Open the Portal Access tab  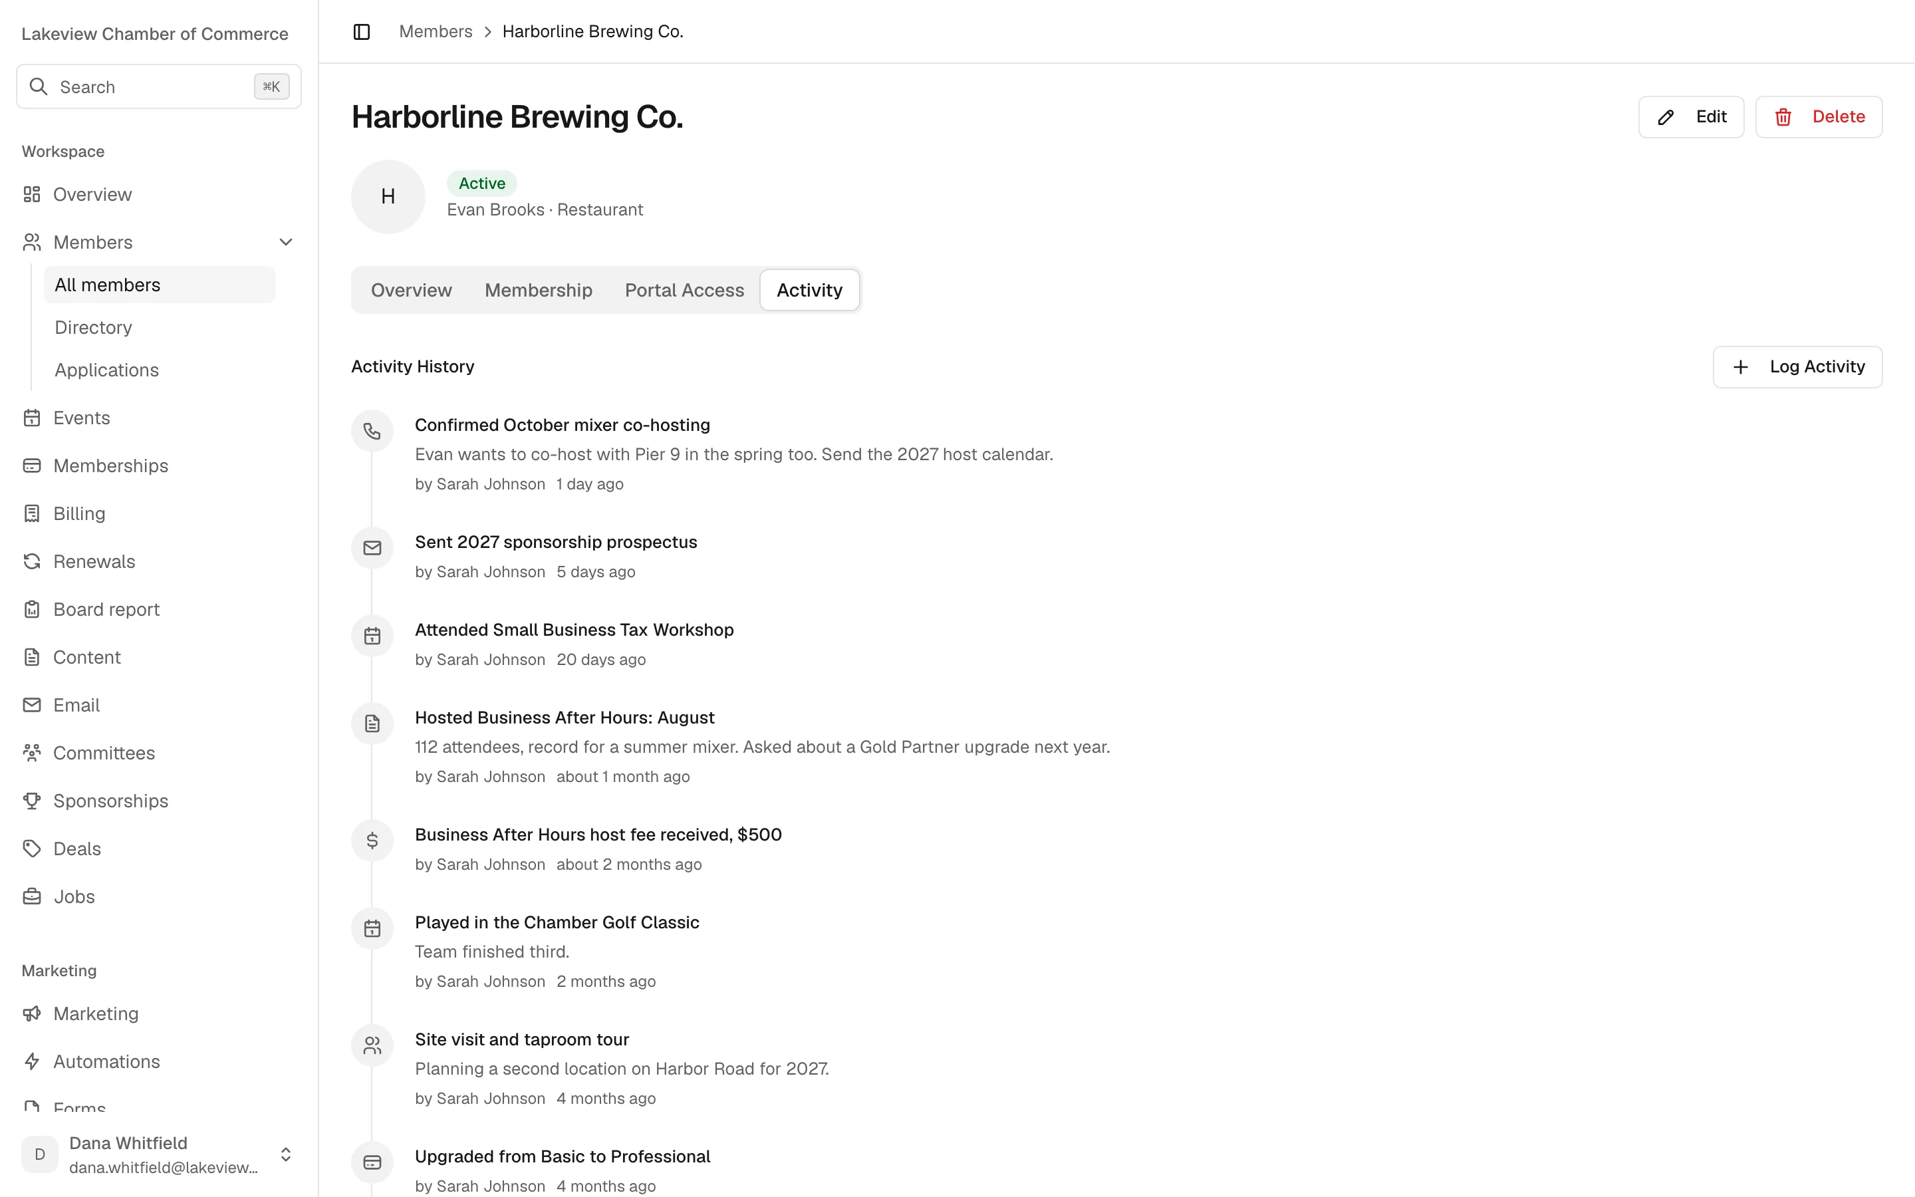pos(684,291)
